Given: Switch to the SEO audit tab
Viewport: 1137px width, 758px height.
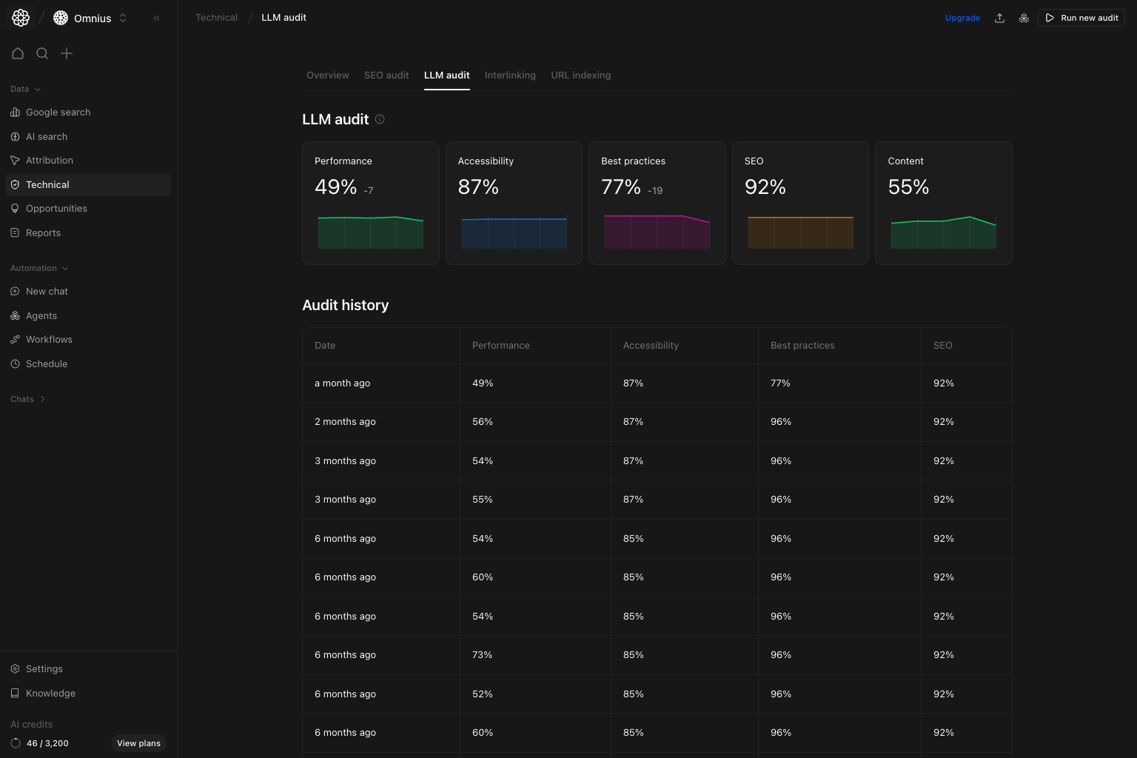Looking at the screenshot, I should [x=386, y=75].
